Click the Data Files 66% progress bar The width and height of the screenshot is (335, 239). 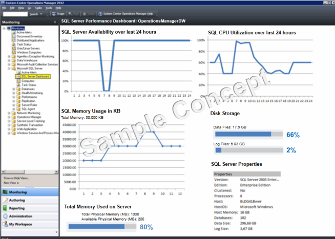pos(249,134)
